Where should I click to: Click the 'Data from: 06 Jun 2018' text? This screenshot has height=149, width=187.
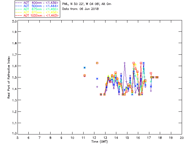click(x=81, y=9)
